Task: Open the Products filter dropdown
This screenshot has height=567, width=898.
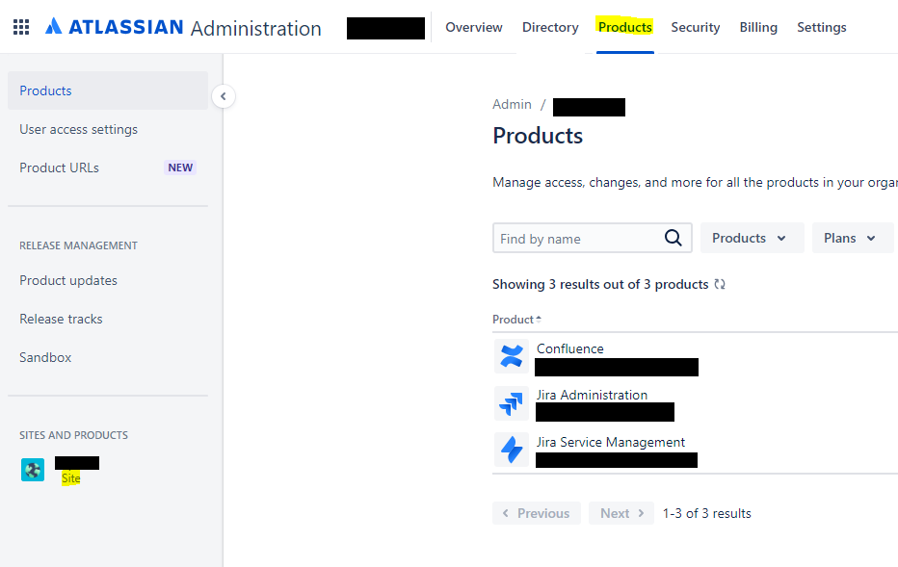Action: click(x=776, y=238)
